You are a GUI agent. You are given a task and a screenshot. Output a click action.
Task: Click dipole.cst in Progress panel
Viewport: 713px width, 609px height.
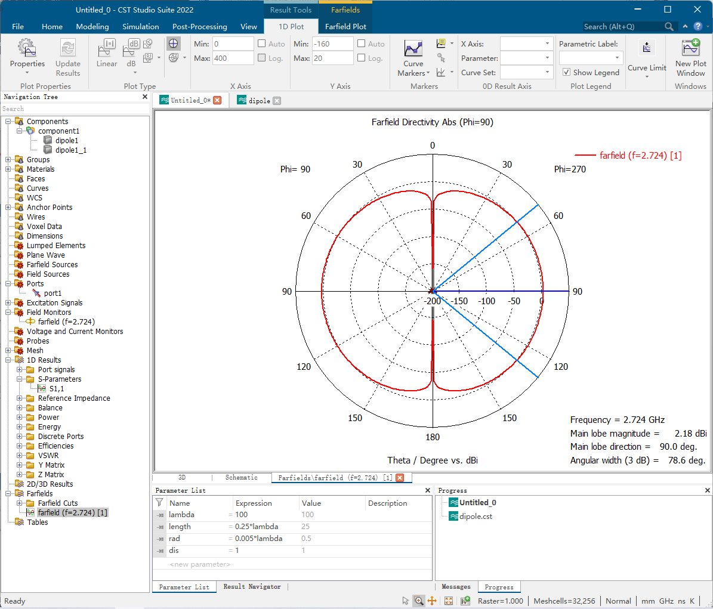click(476, 517)
